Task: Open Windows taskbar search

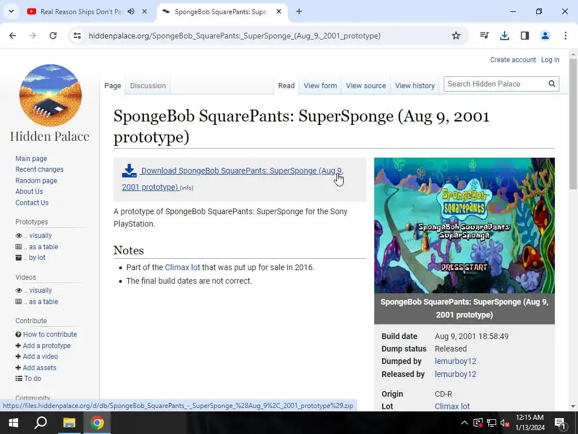Action: tap(41, 423)
